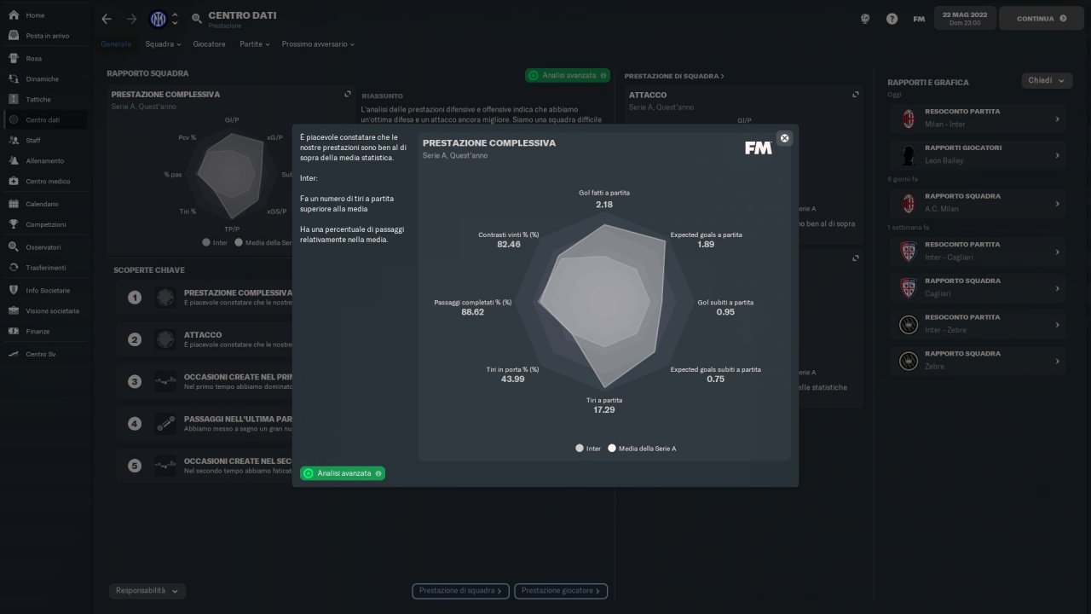The width and height of the screenshot is (1091, 614).
Task: Open the Prestazione di squadra header link
Action: point(674,76)
